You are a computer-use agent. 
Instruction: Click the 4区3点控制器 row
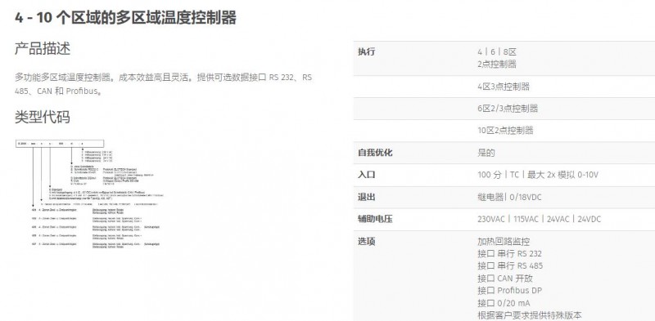pos(504,87)
